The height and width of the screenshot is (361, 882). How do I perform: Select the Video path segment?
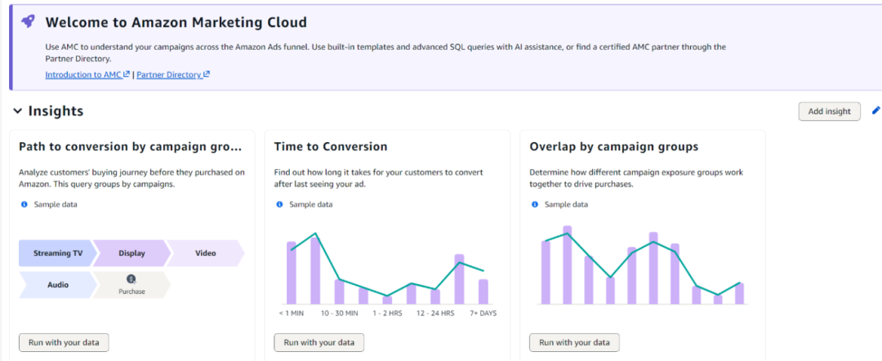205,253
